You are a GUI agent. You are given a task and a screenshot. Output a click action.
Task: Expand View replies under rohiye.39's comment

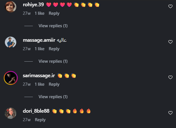[x=53, y=26]
